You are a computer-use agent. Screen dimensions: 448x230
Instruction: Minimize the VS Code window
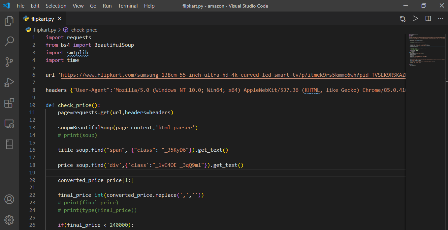pos(406,6)
